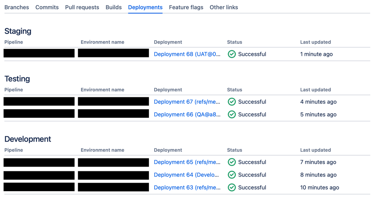The image size is (373, 199).
Task: Open the Deployment 65 link
Action: click(x=187, y=162)
